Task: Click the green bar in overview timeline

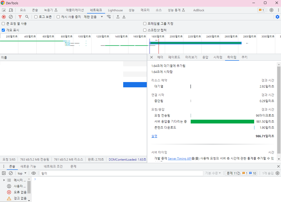Action: click(196, 43)
